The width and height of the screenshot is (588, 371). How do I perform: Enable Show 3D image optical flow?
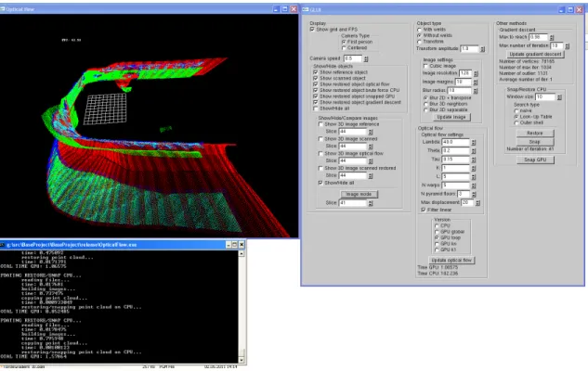pos(320,153)
